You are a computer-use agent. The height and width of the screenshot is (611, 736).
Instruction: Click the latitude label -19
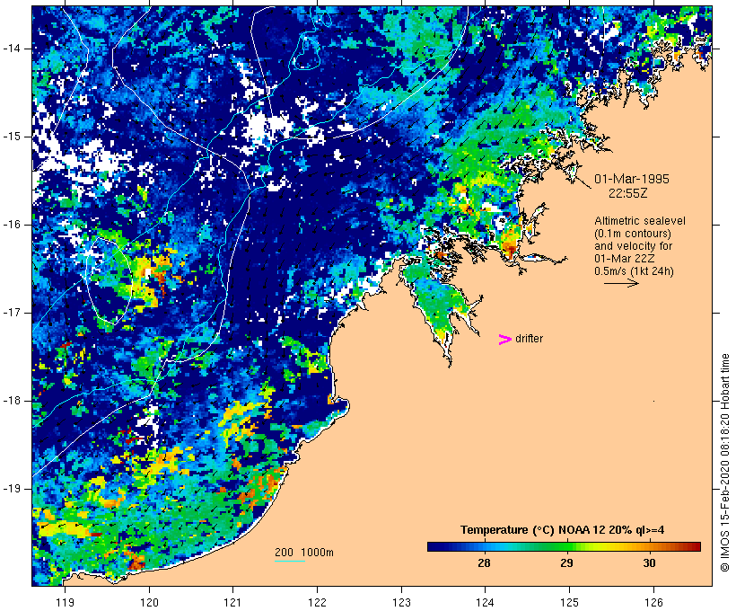tap(12, 489)
